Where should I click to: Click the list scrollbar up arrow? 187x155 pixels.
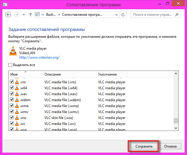tap(176, 73)
